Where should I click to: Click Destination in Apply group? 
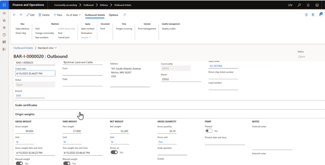(86, 33)
